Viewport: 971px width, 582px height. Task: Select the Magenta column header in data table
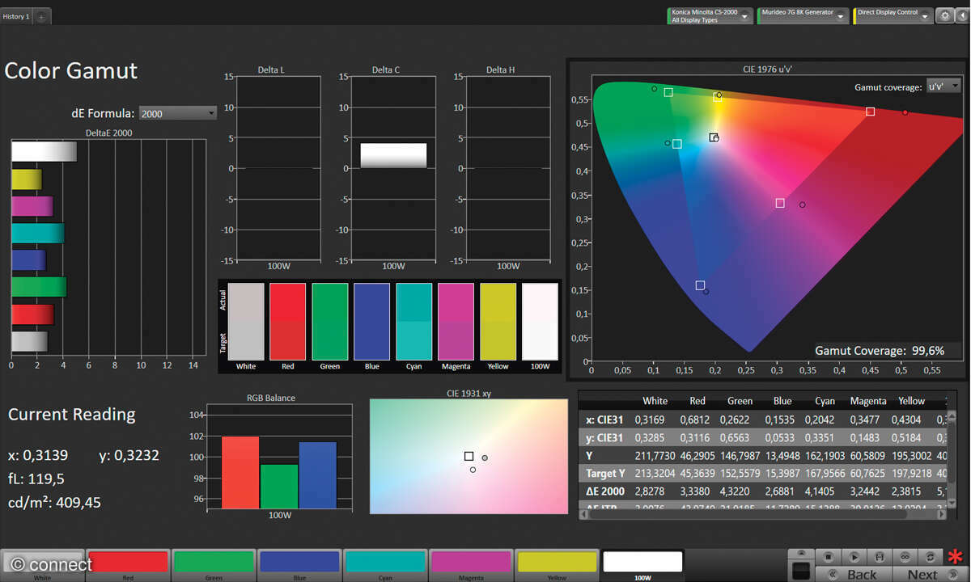[868, 401]
